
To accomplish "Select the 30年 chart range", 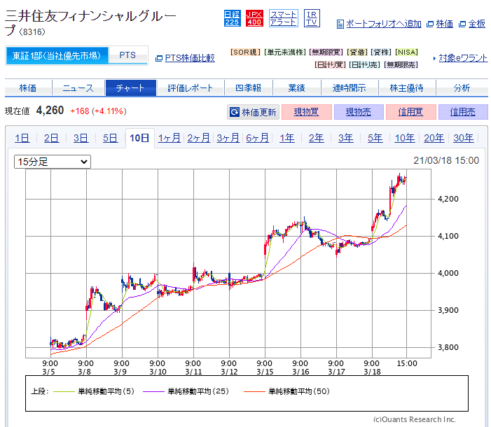I will [x=464, y=138].
